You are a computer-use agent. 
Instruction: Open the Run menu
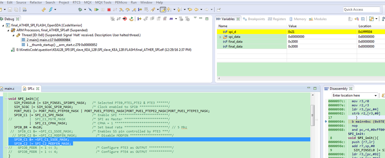[134, 2]
